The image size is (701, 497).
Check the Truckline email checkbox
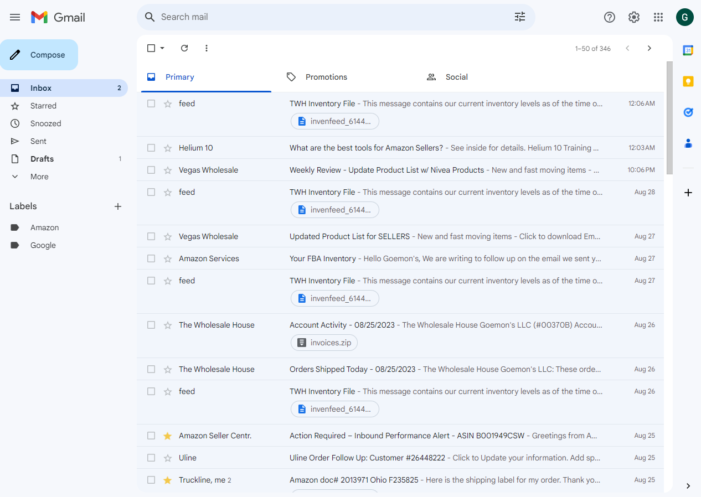coord(151,480)
